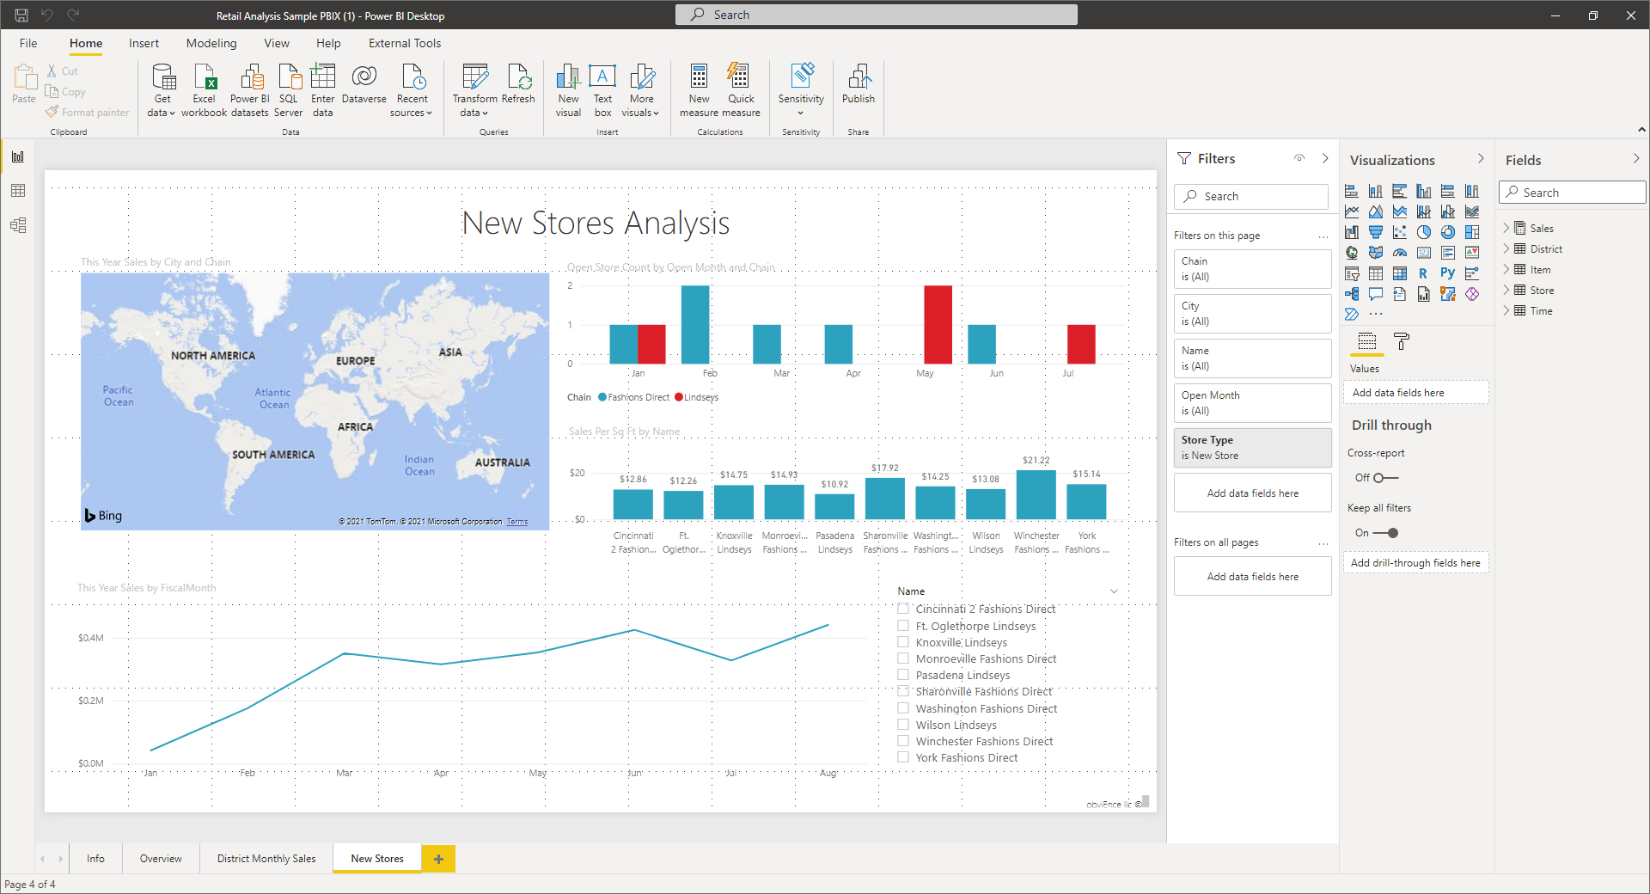Viewport: 1650px width, 894px height.
Task: Open the File menu
Action: [28, 43]
